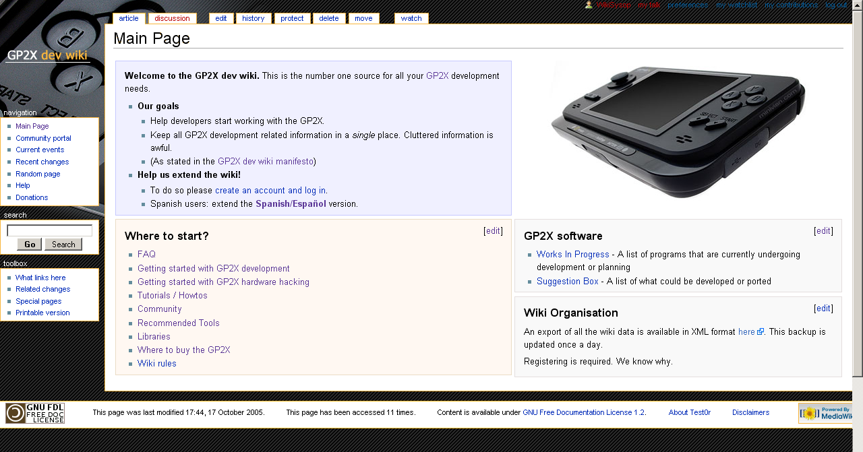This screenshot has width=863, height=452.
Task: Go to Main Page in navigation
Action: (x=32, y=126)
